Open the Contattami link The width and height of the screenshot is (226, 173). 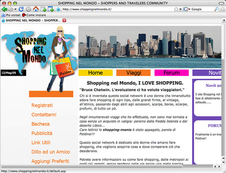pos(44,115)
